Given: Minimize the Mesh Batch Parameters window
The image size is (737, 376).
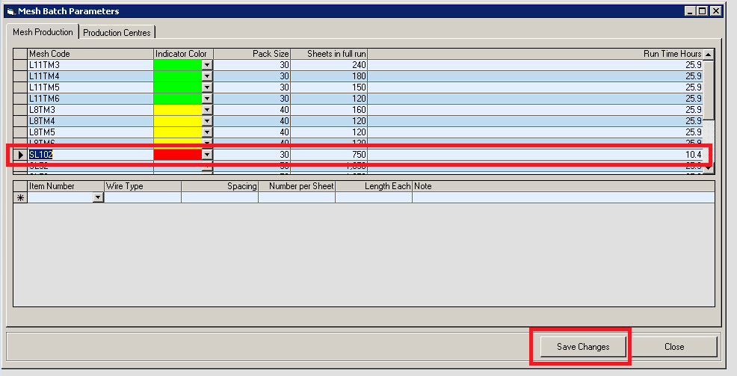Looking at the screenshot, I should coord(690,11).
